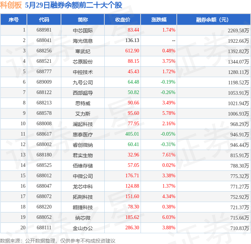Select stock code 688981
Image resolution: width=251 pixels, height=244 pixels.
click(x=44, y=30)
